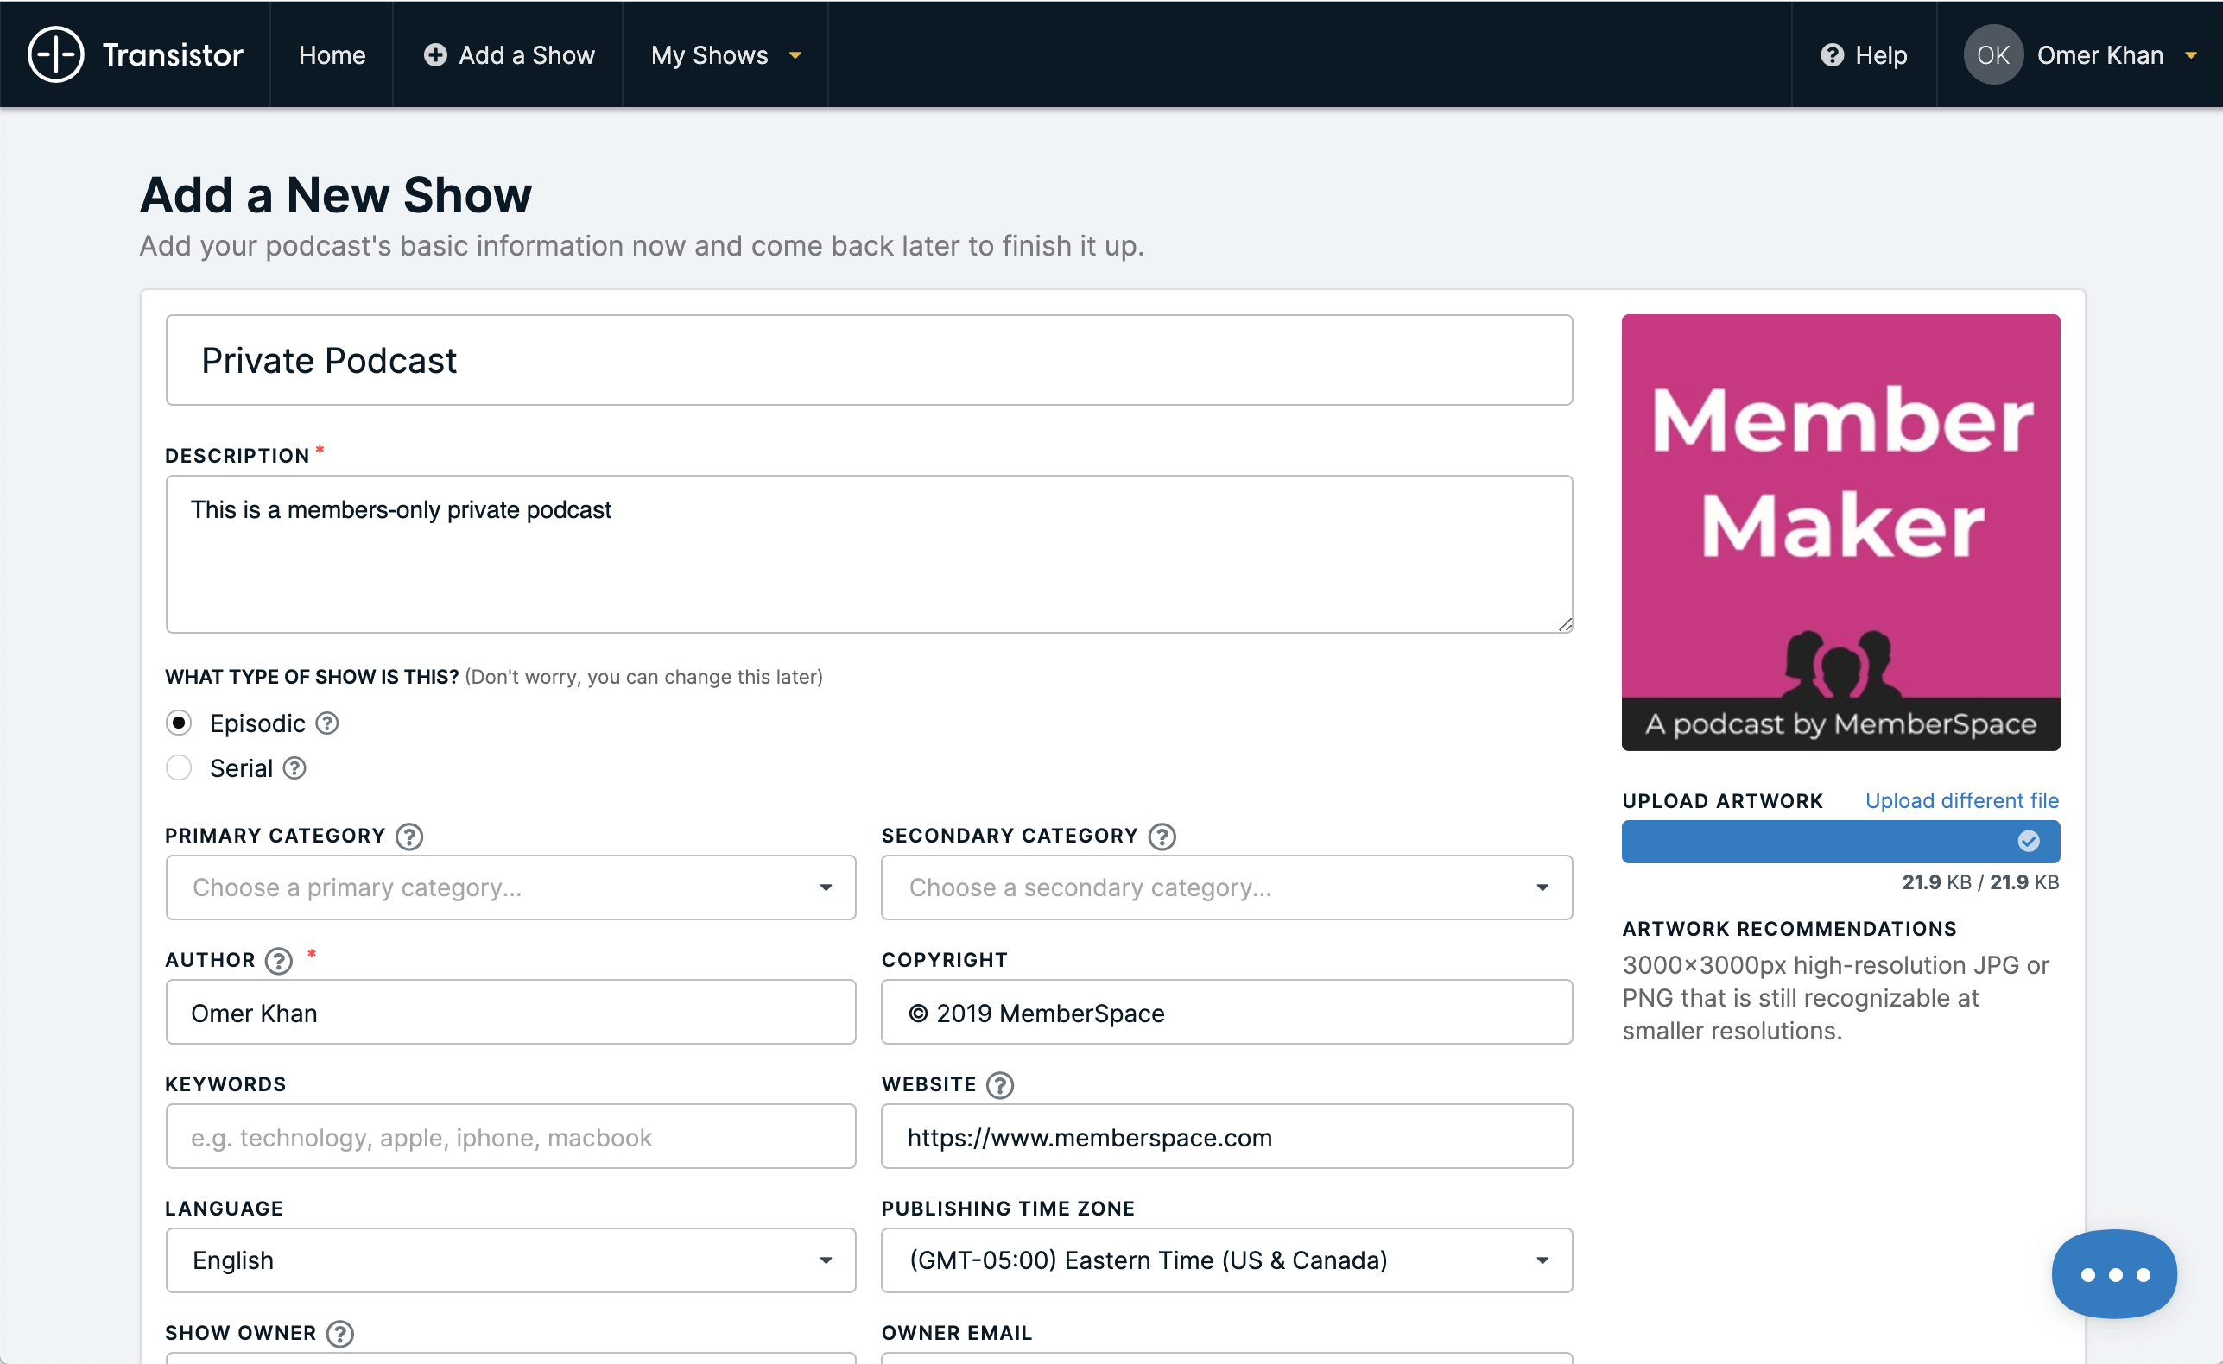The image size is (2223, 1364).
Task: Expand the Primary Category dropdown
Action: click(x=508, y=886)
